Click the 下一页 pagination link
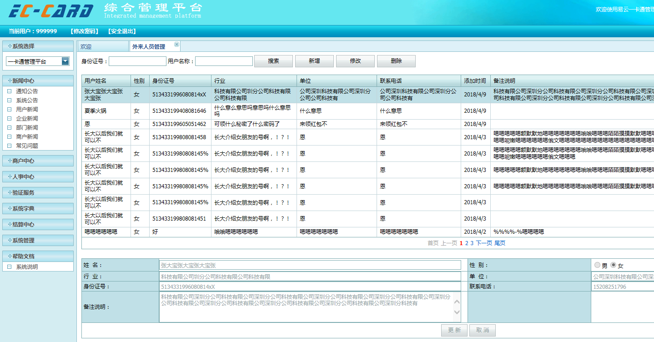 pyautogui.click(x=484, y=243)
